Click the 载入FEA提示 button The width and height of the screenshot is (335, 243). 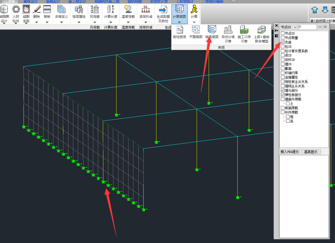(x=290, y=152)
